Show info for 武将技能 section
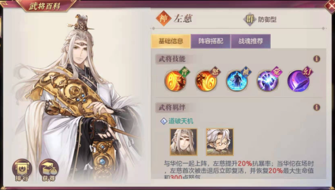This screenshot has height=190, width=335. click(316, 59)
